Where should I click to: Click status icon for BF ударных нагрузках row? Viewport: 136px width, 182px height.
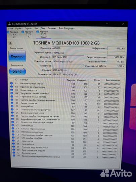(x=12, y=116)
